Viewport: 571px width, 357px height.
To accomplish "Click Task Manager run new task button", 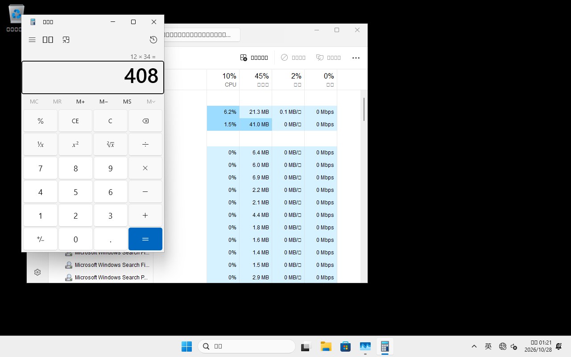I will pos(254,58).
